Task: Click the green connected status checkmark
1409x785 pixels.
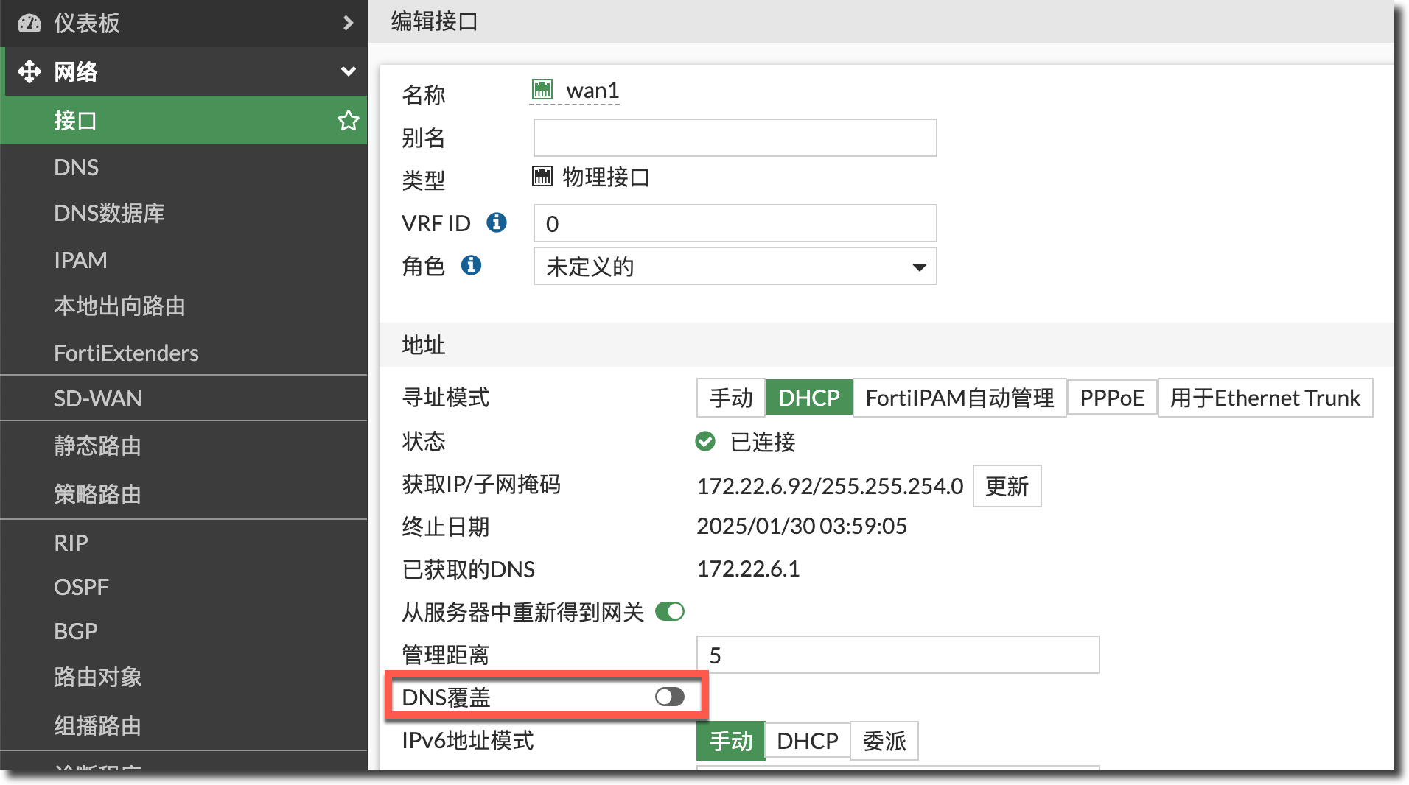Action: tap(705, 441)
